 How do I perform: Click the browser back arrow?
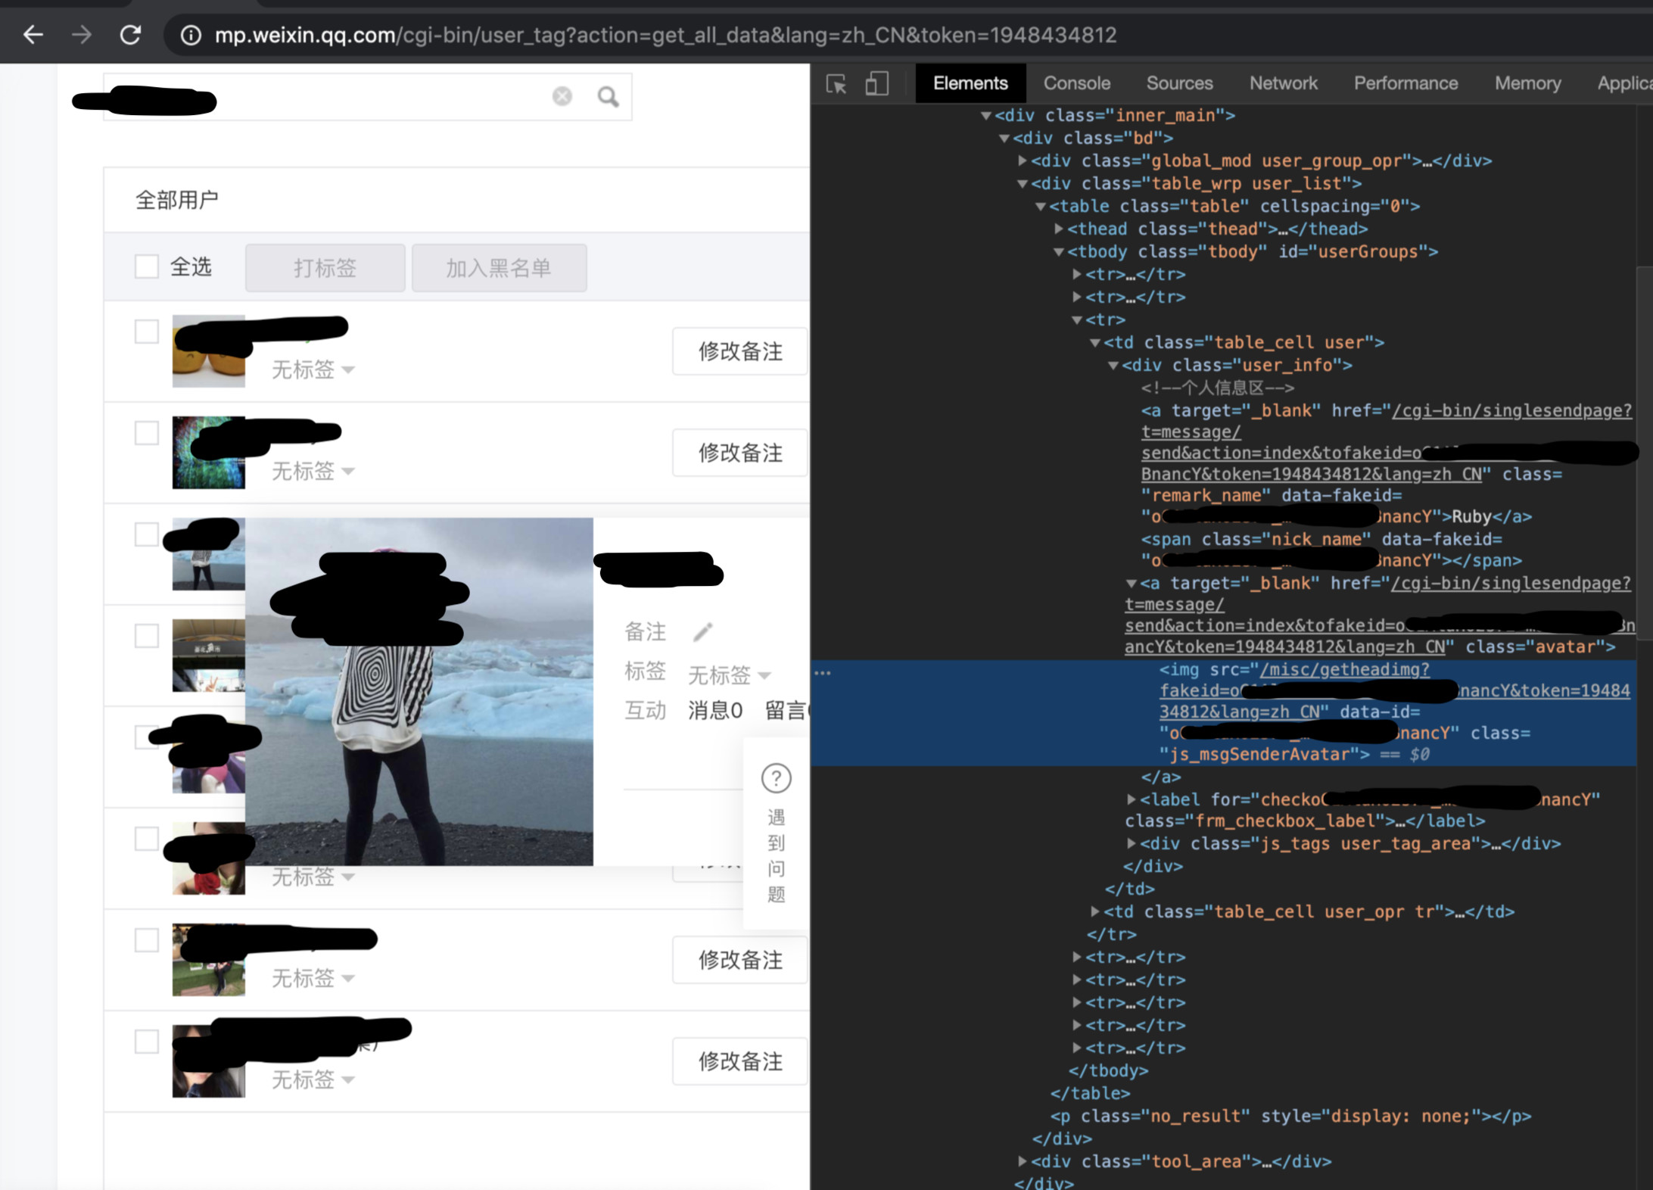(x=33, y=35)
